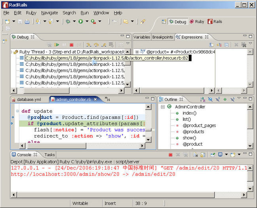This screenshot has height=208, width=257.
Task: Click the Step Return icon
Action: [104, 45]
